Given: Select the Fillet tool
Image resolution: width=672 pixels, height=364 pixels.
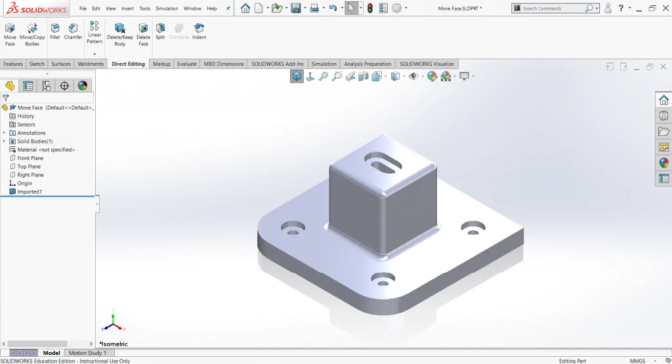Looking at the screenshot, I should [x=55, y=31].
